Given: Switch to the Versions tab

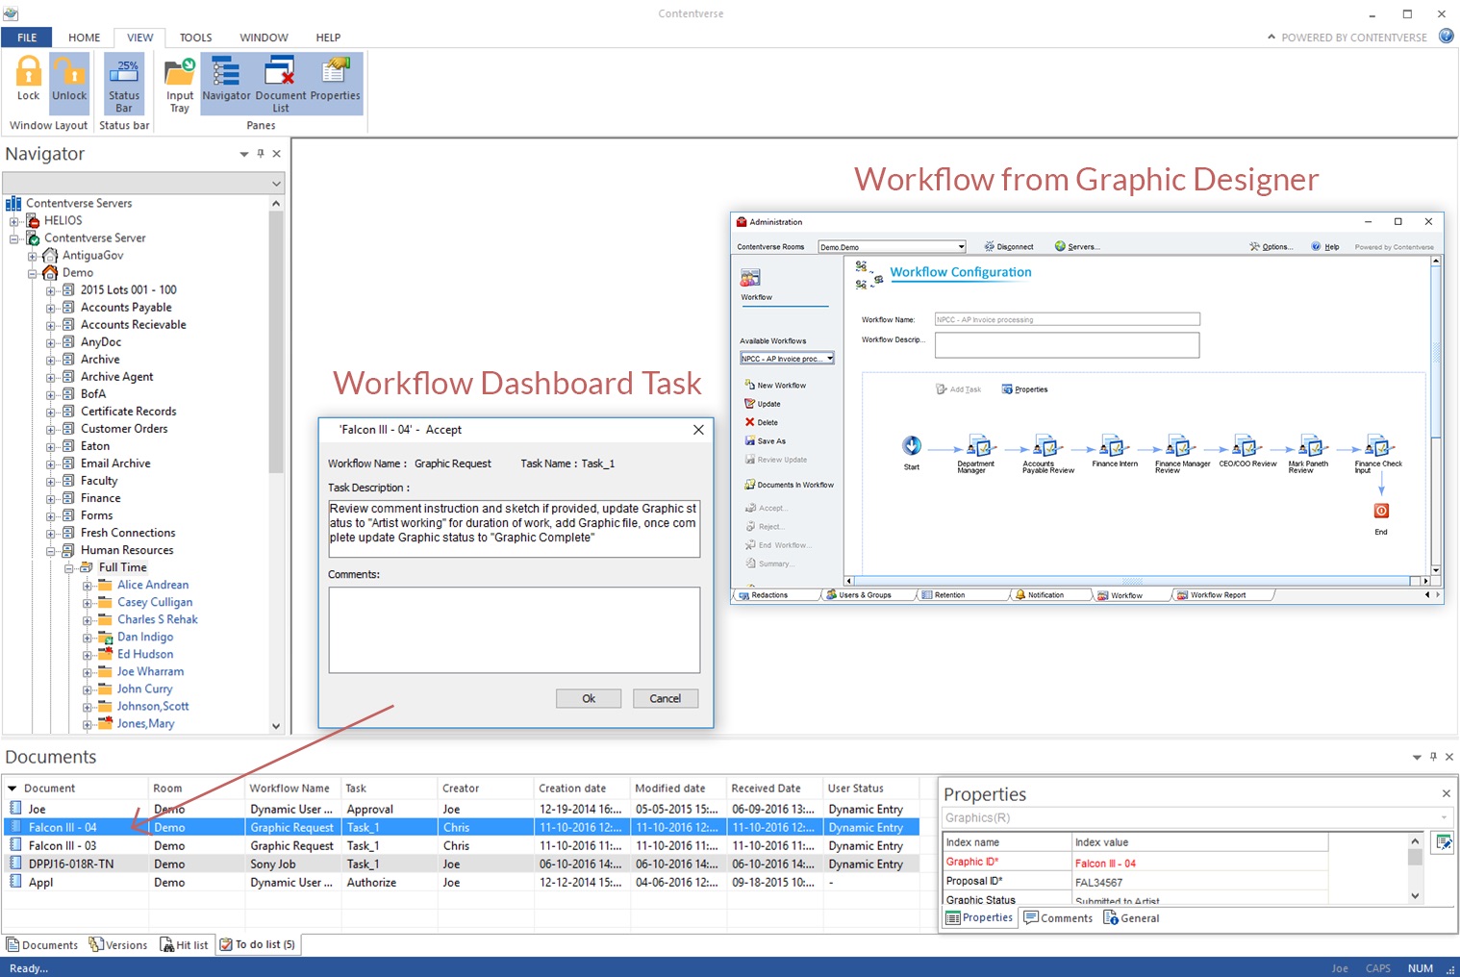Looking at the screenshot, I should (118, 944).
